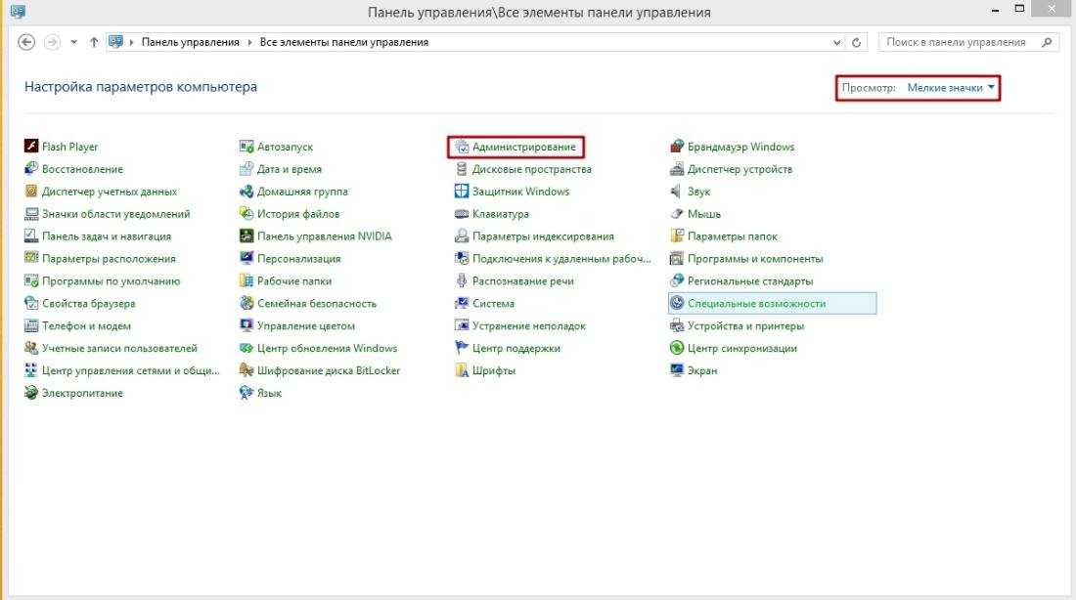Viewport: 1076px width, 600px height.
Task: Click the Back navigation button
Action: coord(27,42)
